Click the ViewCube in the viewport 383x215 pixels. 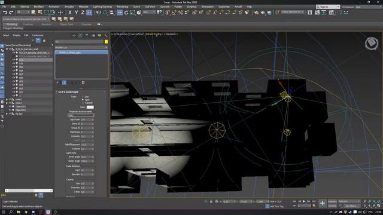[372, 44]
